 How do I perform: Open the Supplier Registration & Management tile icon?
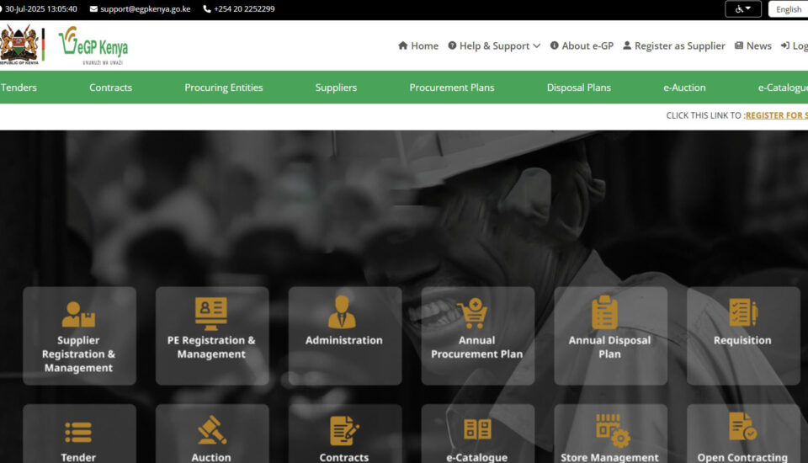click(78, 314)
